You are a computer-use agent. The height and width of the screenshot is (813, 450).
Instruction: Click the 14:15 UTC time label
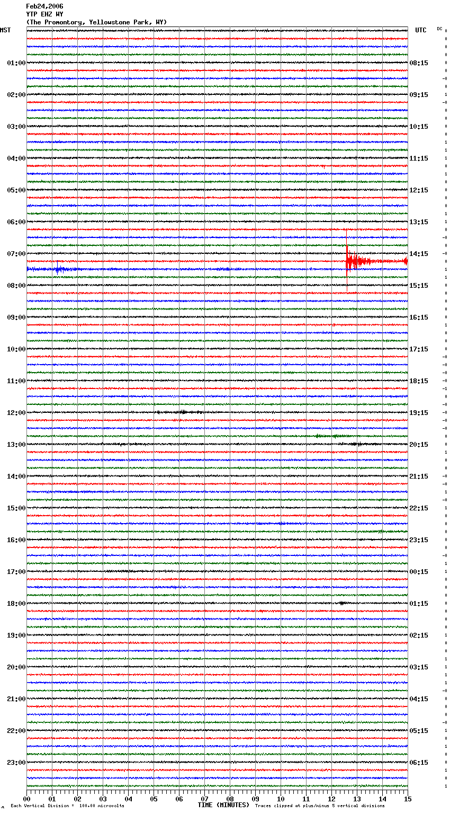point(419,254)
